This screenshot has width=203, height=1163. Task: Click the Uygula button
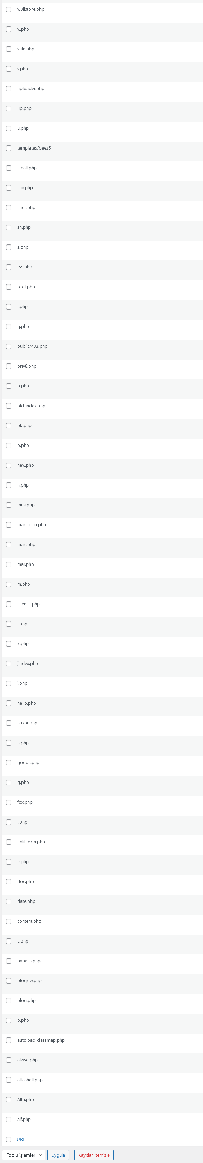[58, 1155]
